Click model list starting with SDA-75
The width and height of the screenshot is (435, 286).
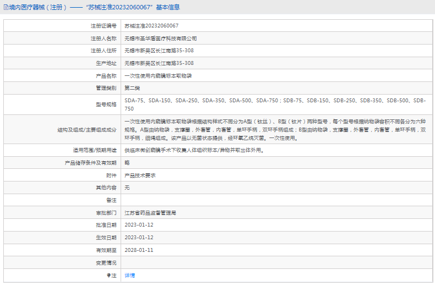coord(275,105)
